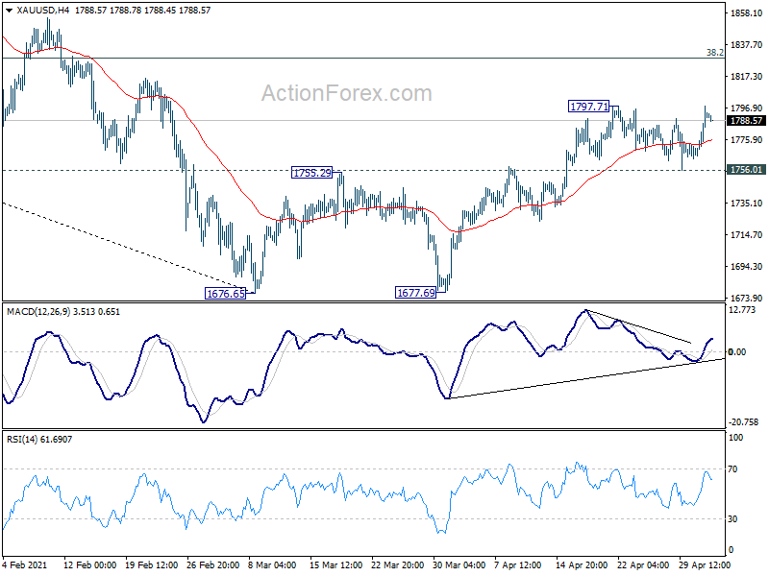Click the 12 Feb 00:00 date label
The image size is (769, 576).
click(89, 564)
